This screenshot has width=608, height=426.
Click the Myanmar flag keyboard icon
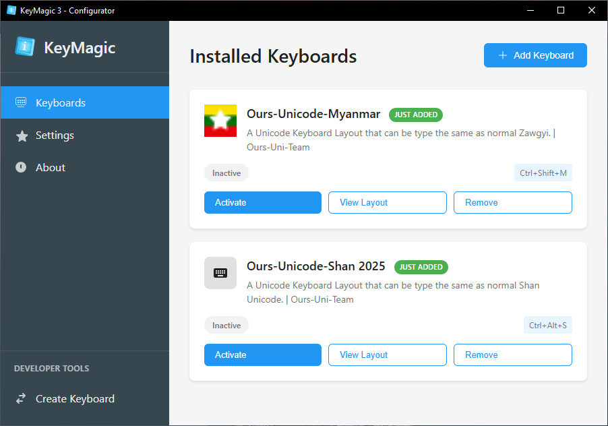[220, 121]
